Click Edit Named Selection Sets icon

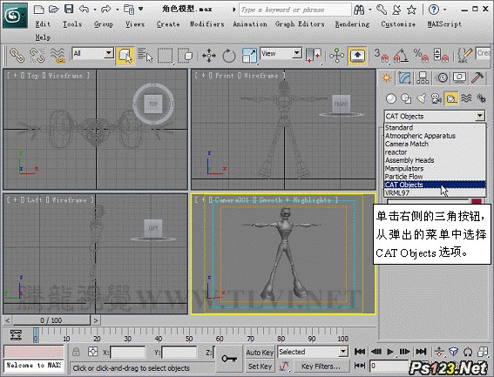464,55
